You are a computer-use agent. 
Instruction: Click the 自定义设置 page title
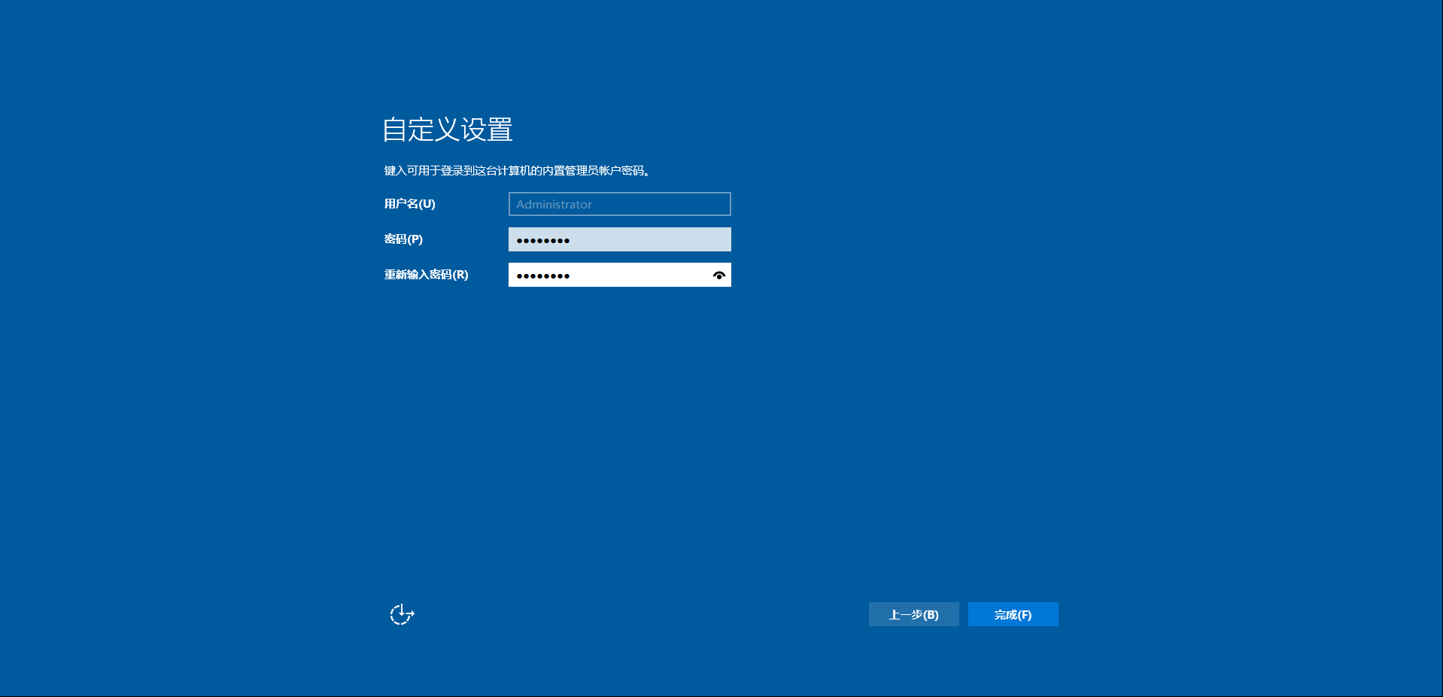click(x=448, y=129)
